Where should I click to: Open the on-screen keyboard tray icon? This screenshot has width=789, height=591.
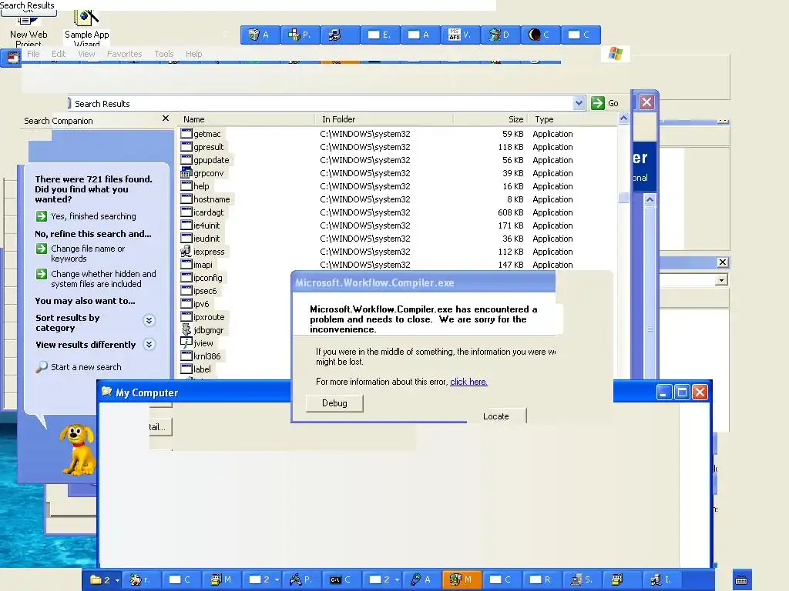[741, 579]
